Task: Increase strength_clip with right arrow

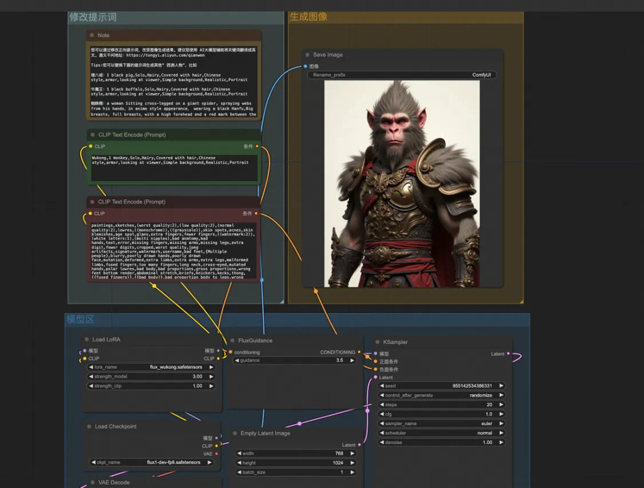Action: tap(211, 386)
